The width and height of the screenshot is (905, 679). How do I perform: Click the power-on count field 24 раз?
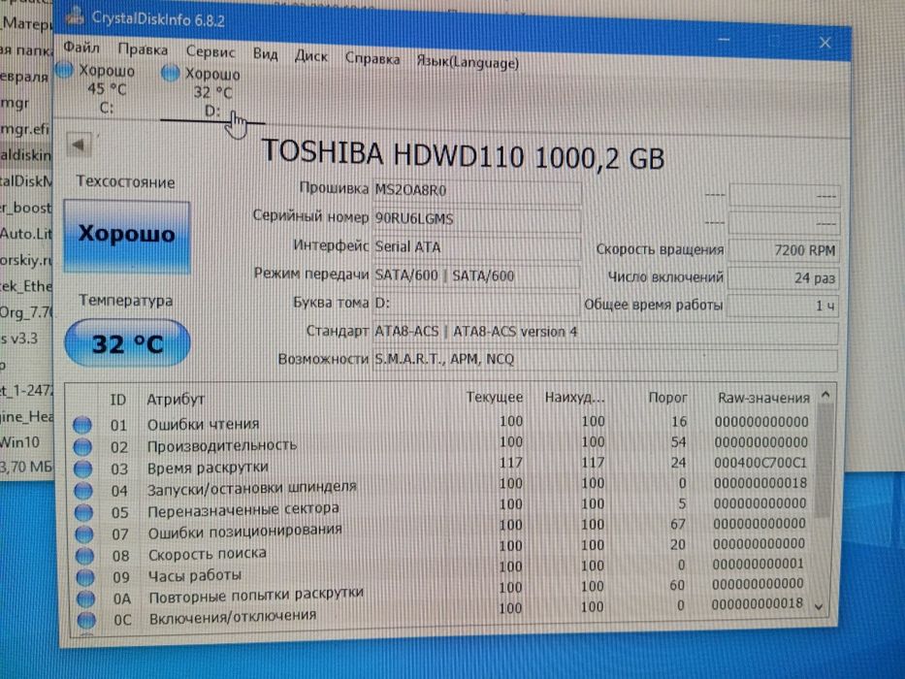[783, 278]
